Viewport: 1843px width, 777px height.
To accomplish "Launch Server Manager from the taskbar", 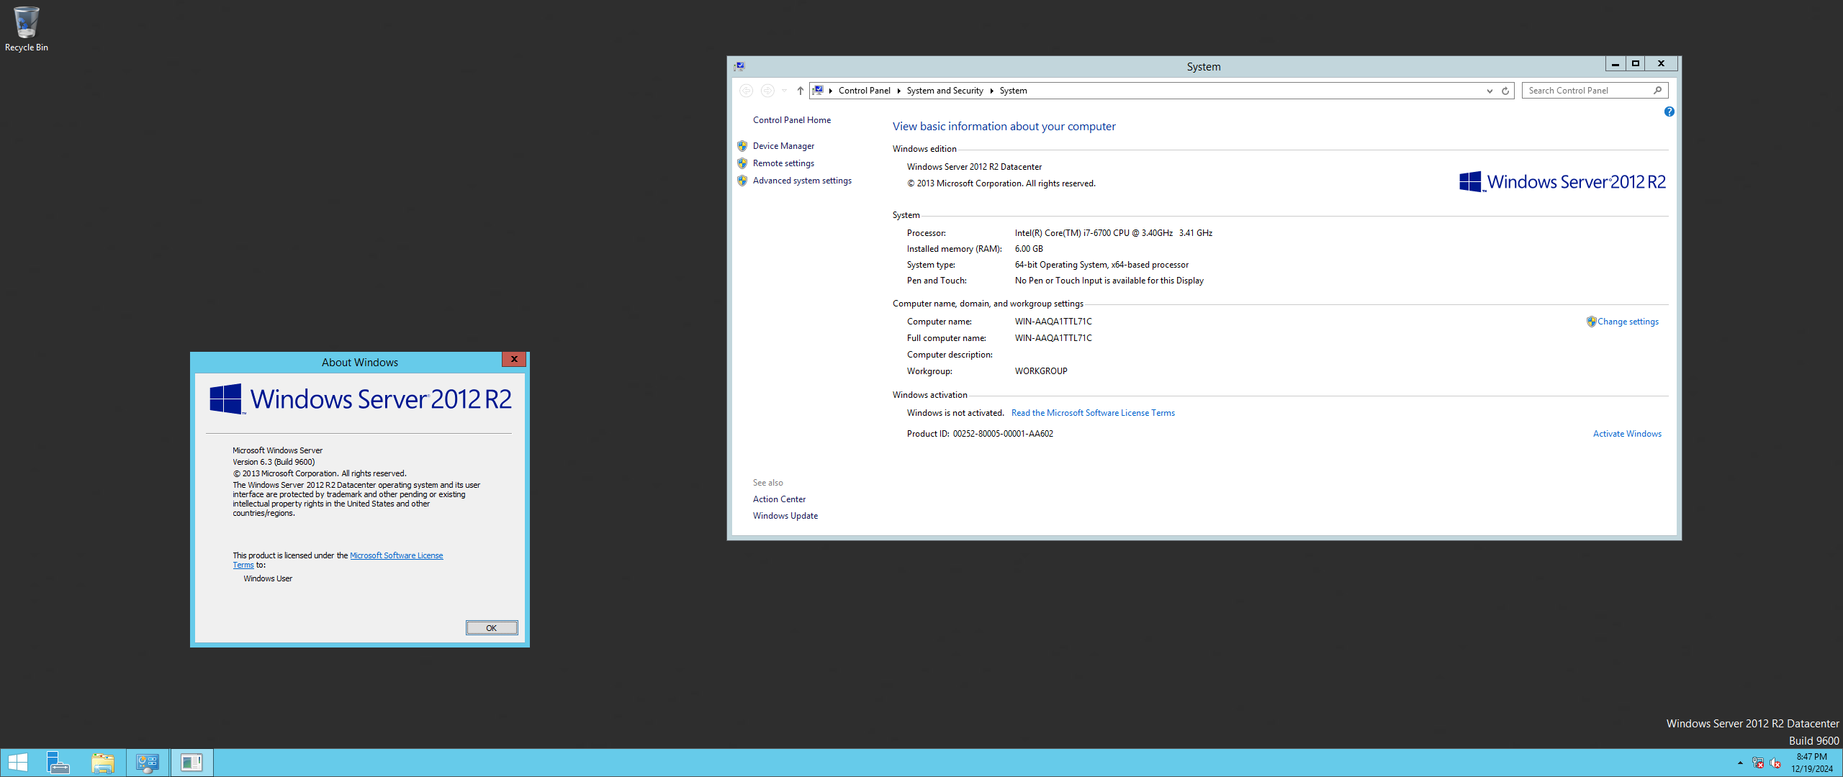I will point(58,763).
